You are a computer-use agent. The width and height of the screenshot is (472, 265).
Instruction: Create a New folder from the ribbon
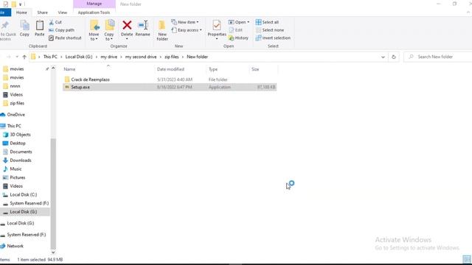tap(162, 30)
